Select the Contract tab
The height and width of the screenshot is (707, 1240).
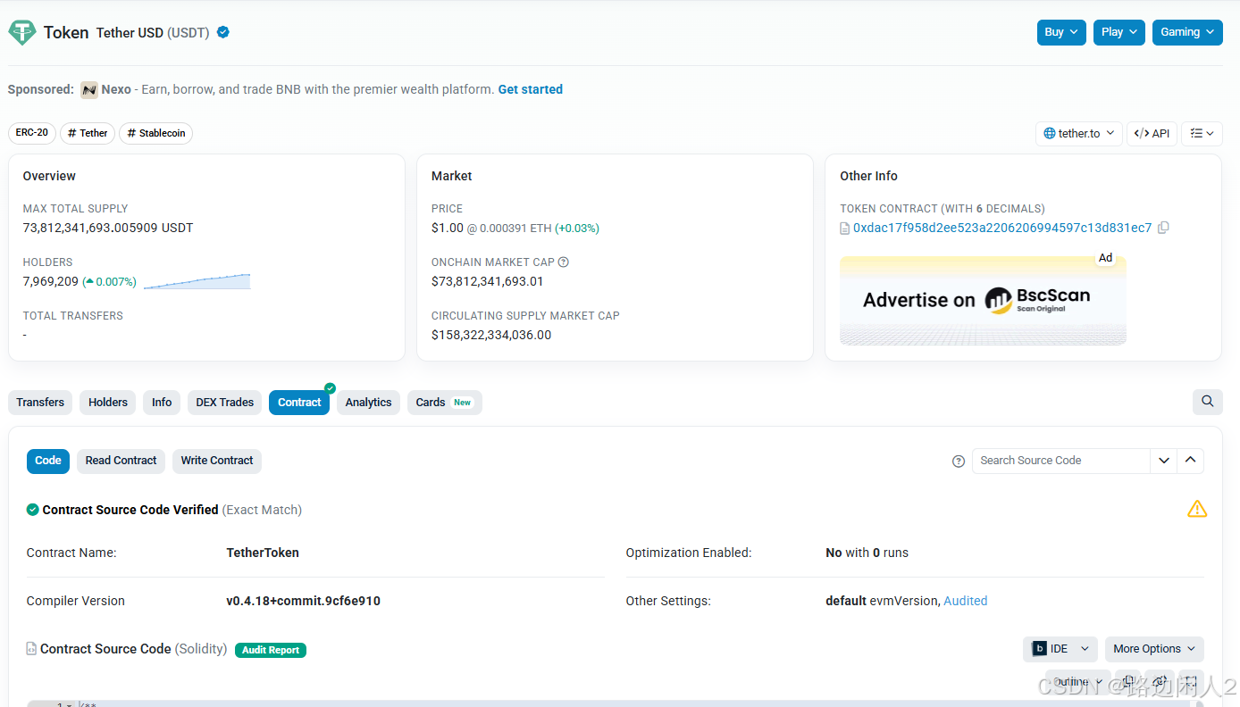(x=299, y=403)
